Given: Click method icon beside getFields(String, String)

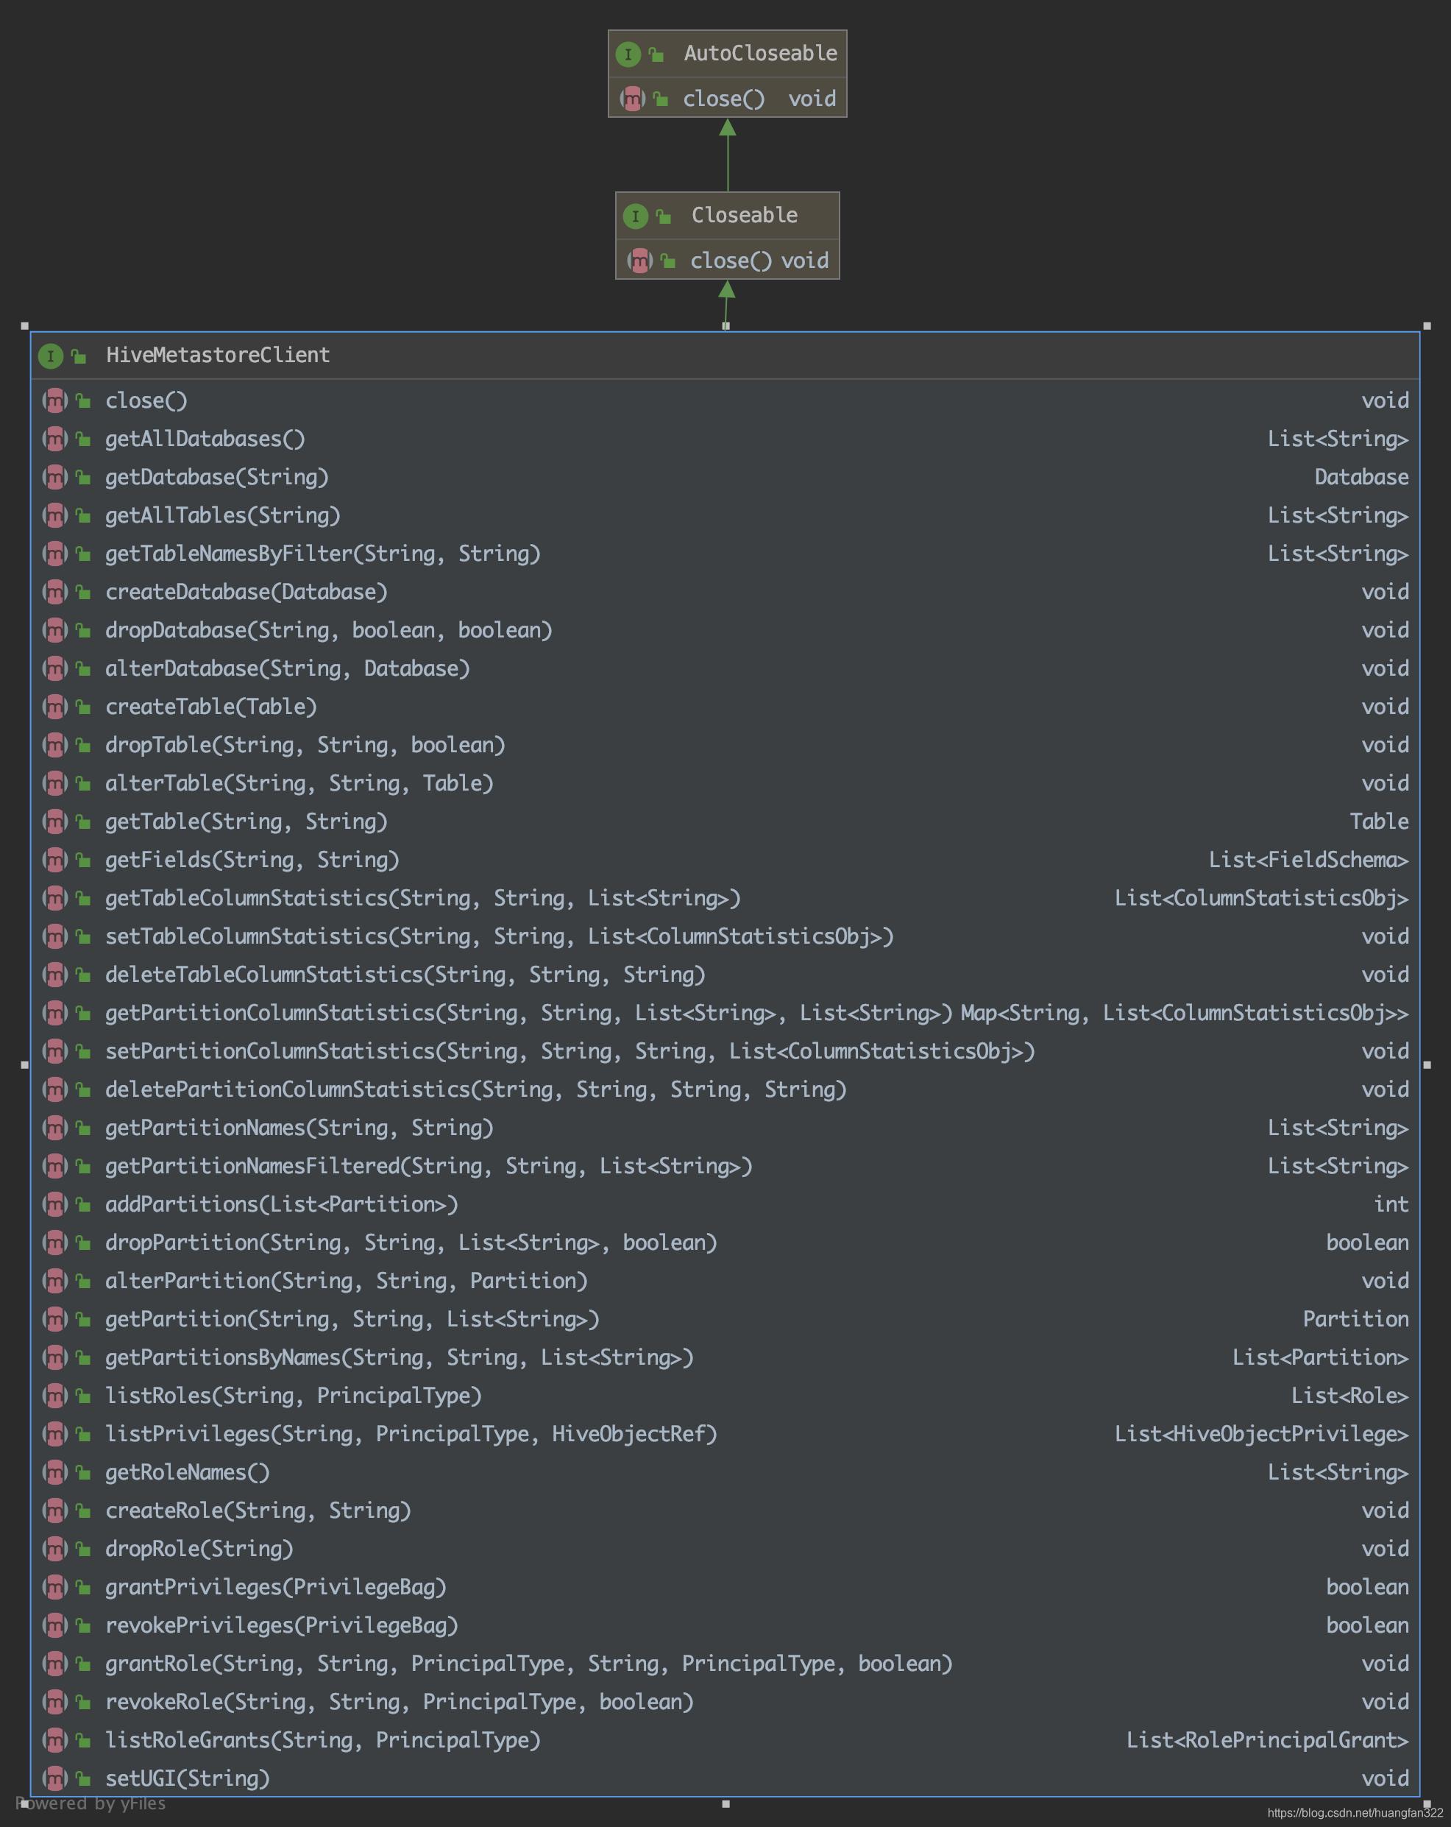Looking at the screenshot, I should coord(55,859).
